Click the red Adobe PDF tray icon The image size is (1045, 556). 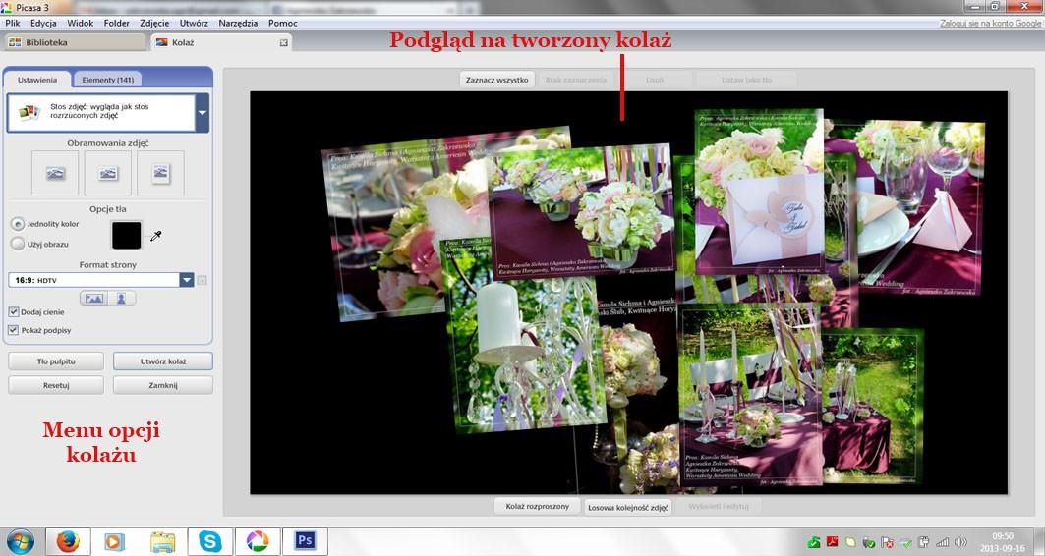(x=833, y=542)
